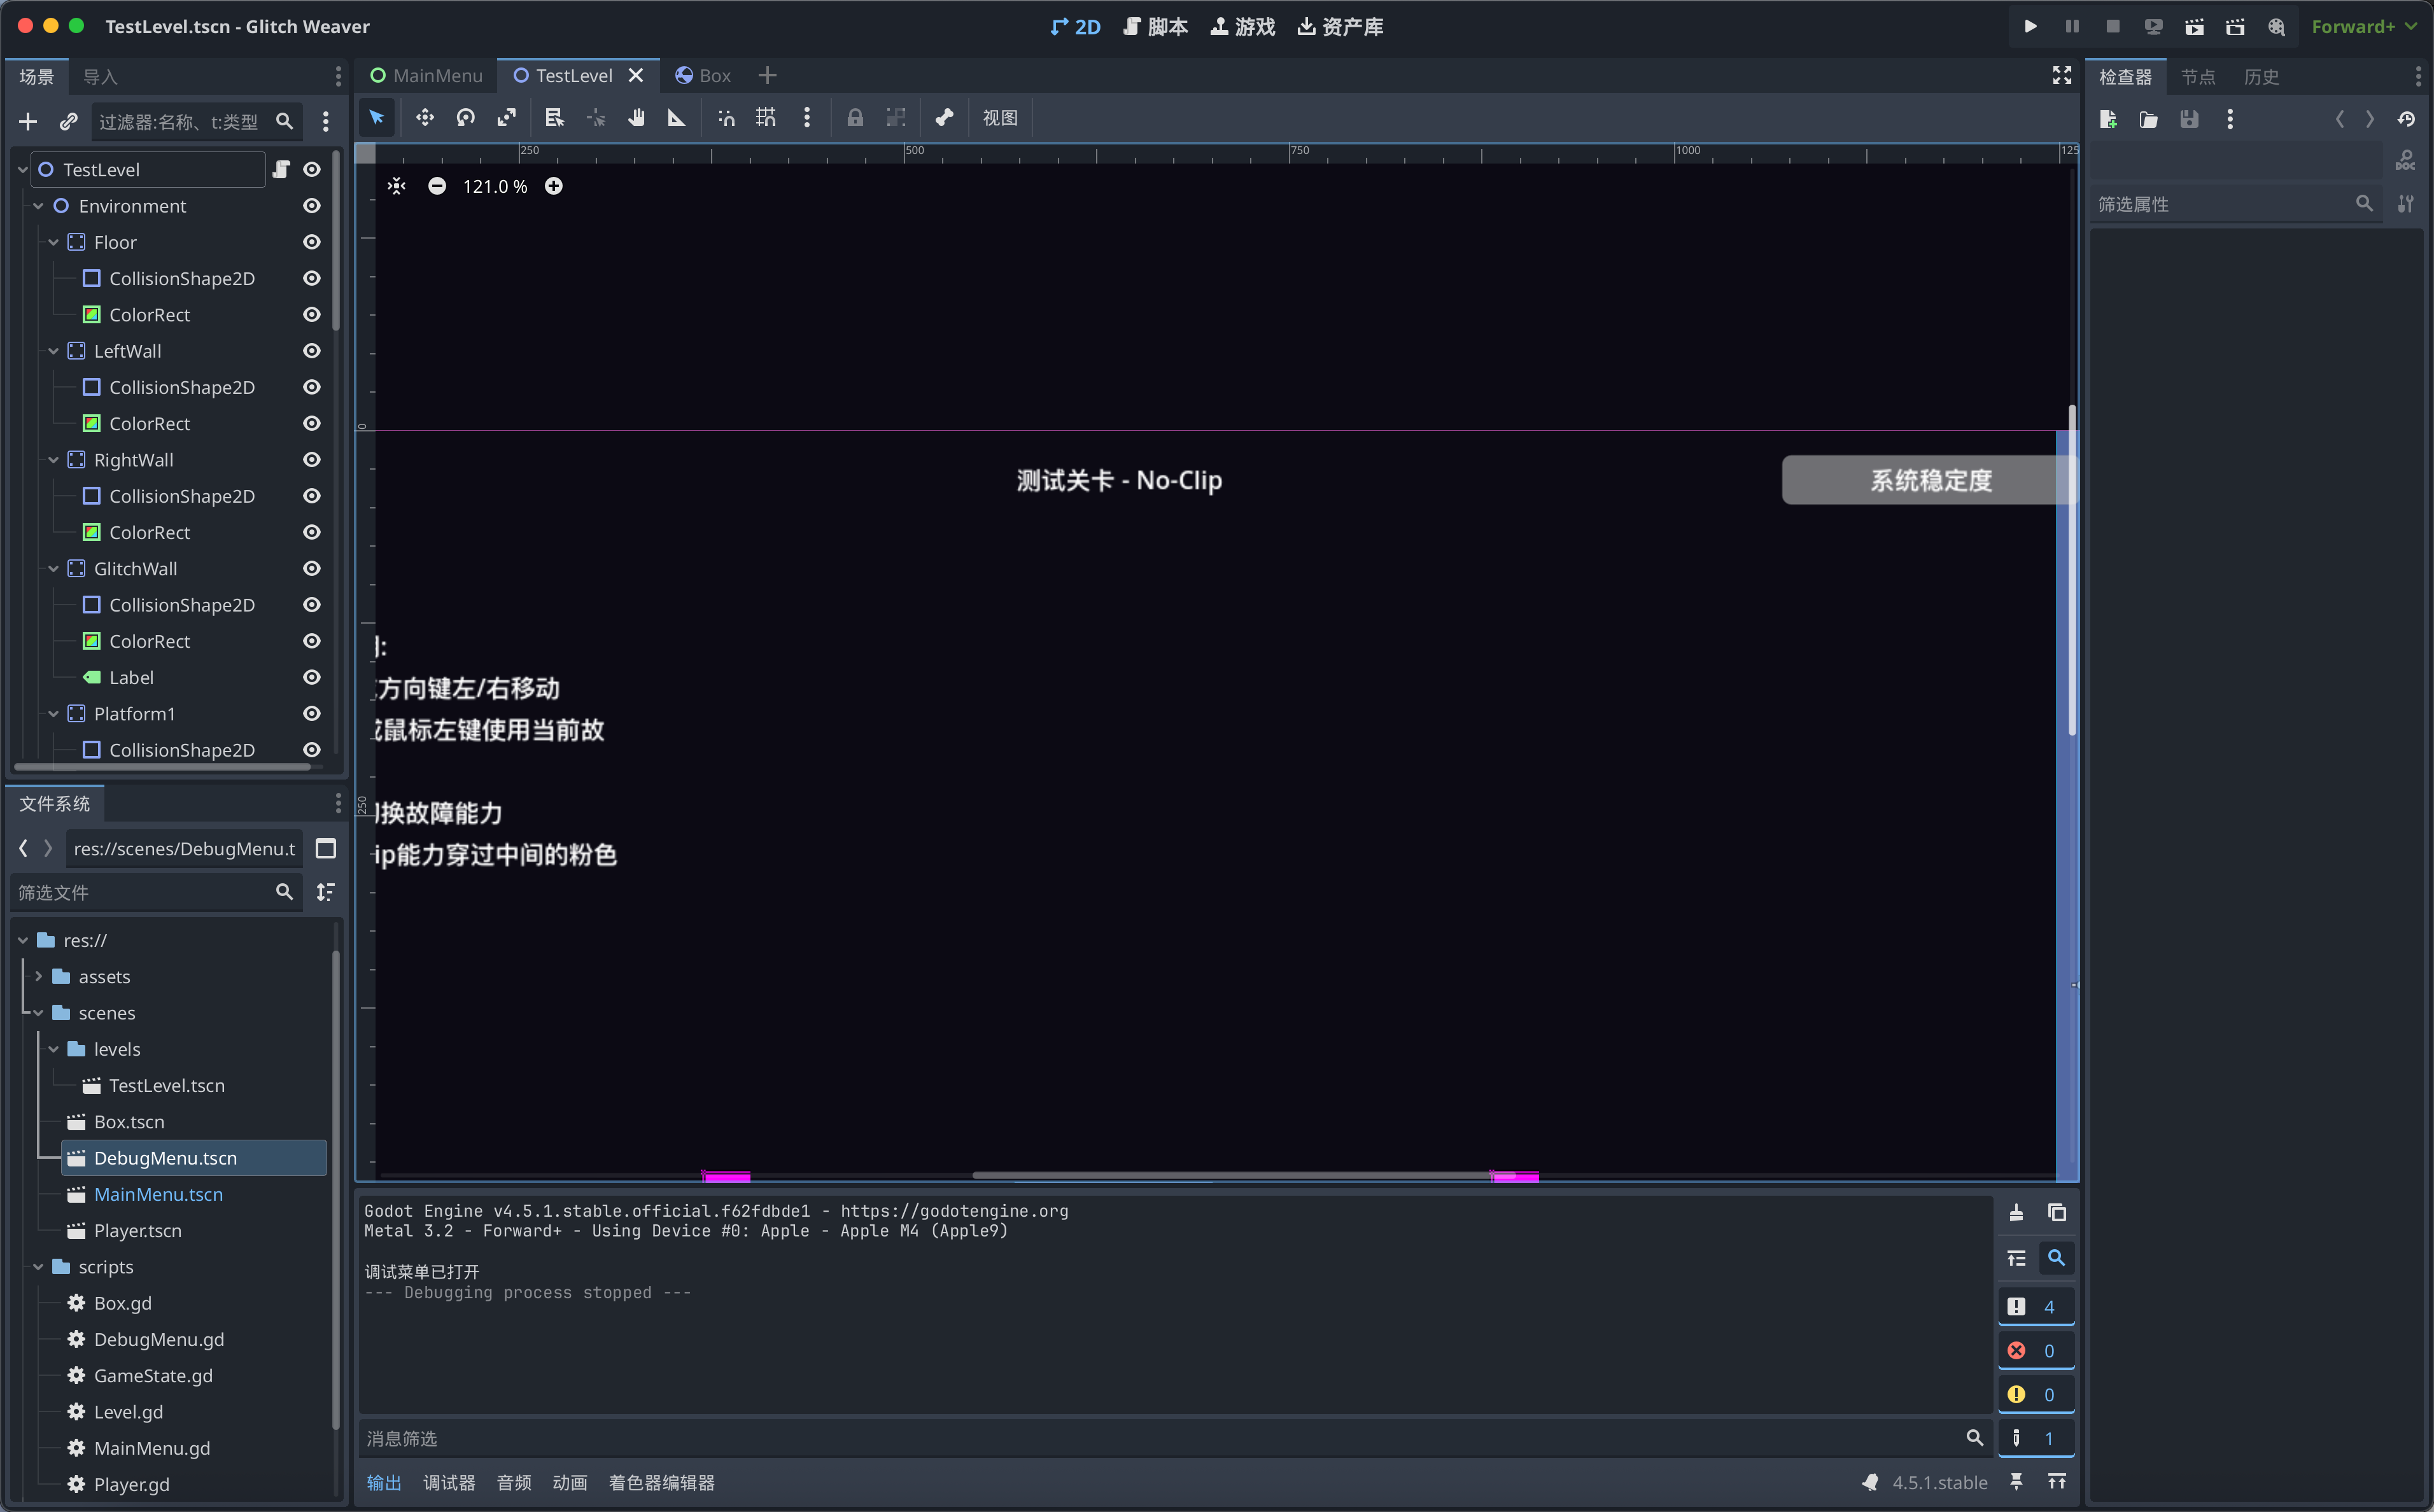Click the Lock selected node icon

tap(855, 118)
